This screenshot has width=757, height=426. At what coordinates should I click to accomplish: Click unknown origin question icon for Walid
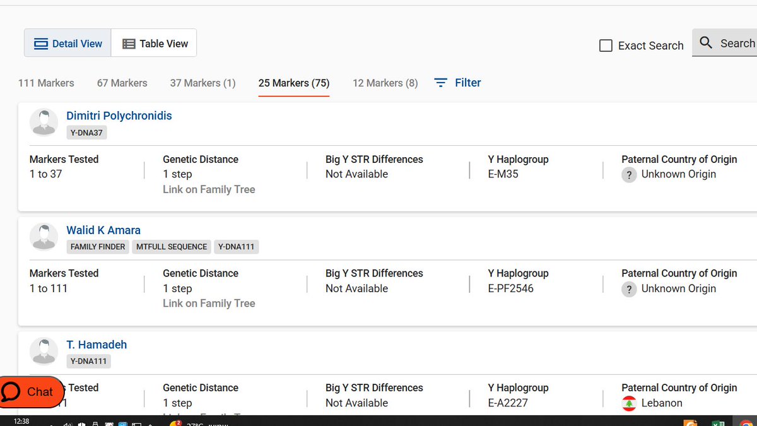[629, 289]
